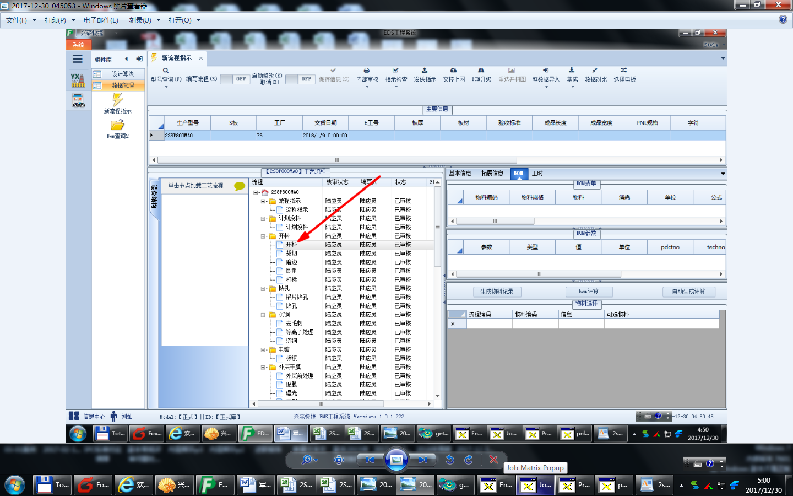This screenshot has height=496, width=793.
Task: Click the 指示检查 toolbar icon
Action: point(395,71)
